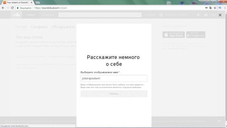This screenshot has width=227, height=128.
Task: Click the disabled start button under name field
Action: tap(114, 94)
